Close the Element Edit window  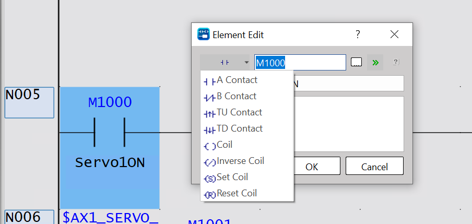tap(394, 35)
